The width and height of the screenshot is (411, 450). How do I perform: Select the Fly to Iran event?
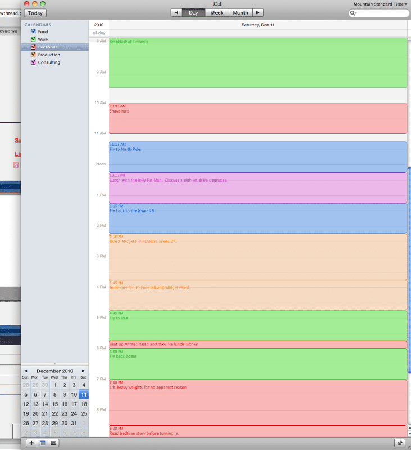(258, 326)
